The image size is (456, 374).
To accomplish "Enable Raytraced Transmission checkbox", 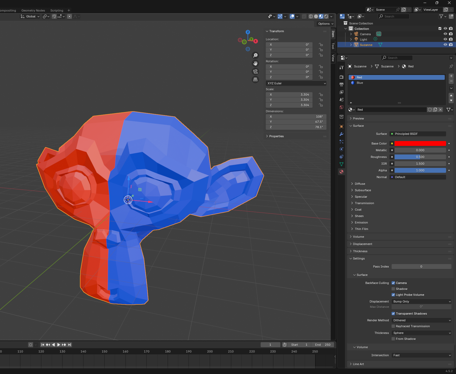I will click(x=393, y=326).
